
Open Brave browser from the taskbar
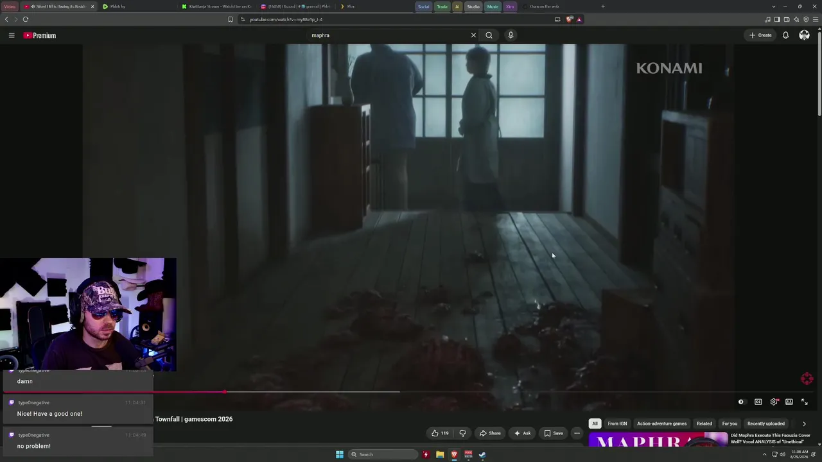tap(454, 454)
